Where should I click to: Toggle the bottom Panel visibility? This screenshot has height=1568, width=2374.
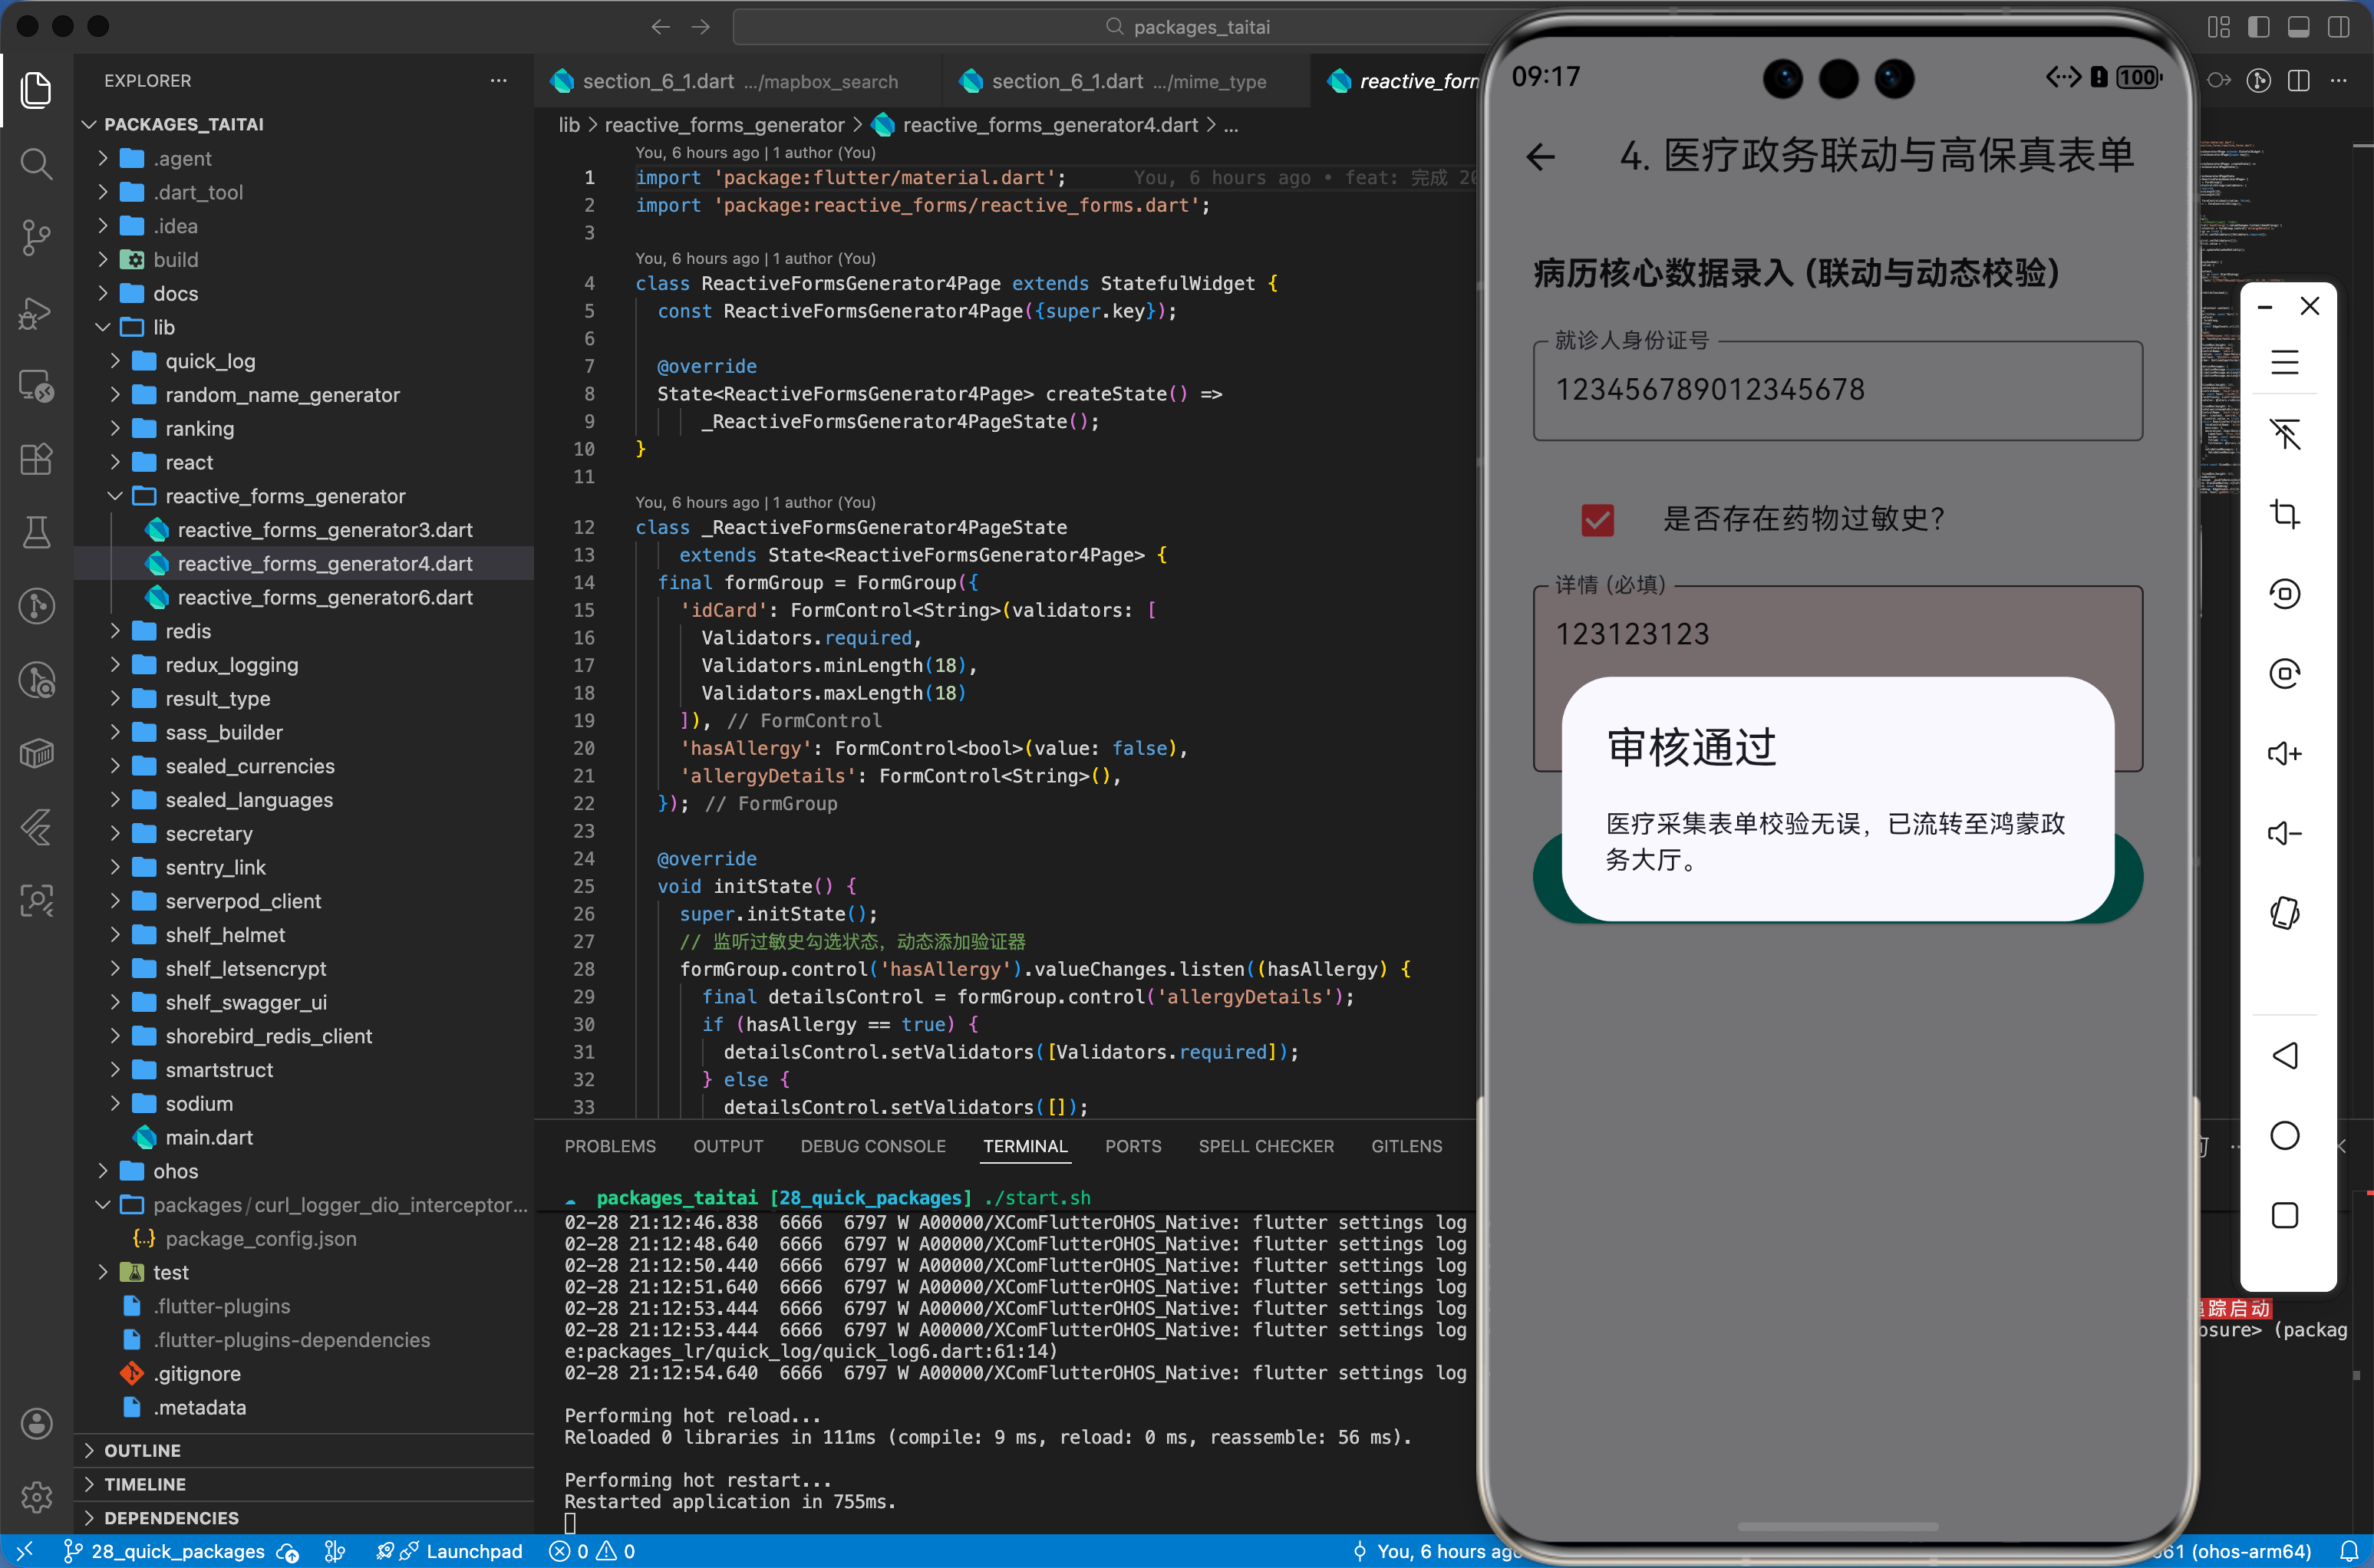coord(2297,27)
